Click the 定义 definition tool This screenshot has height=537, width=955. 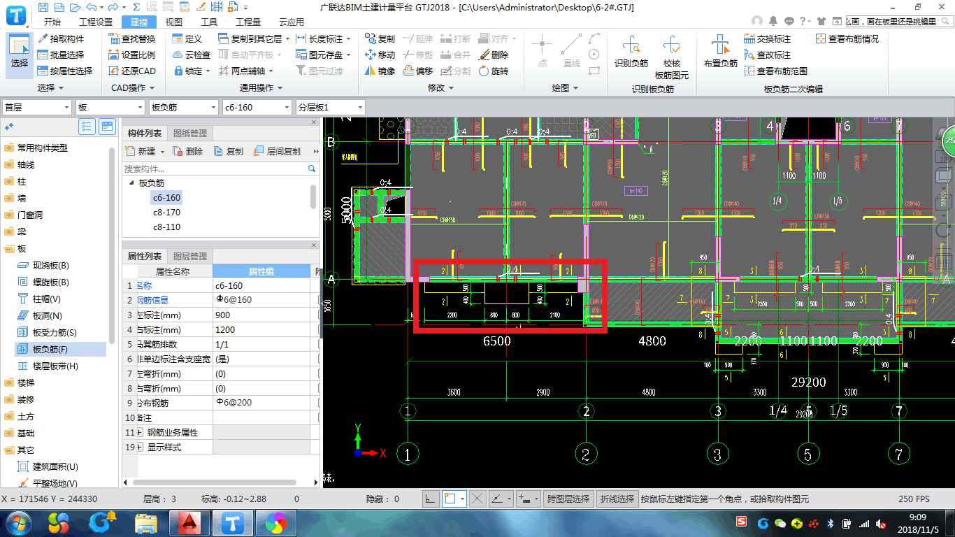coord(187,39)
